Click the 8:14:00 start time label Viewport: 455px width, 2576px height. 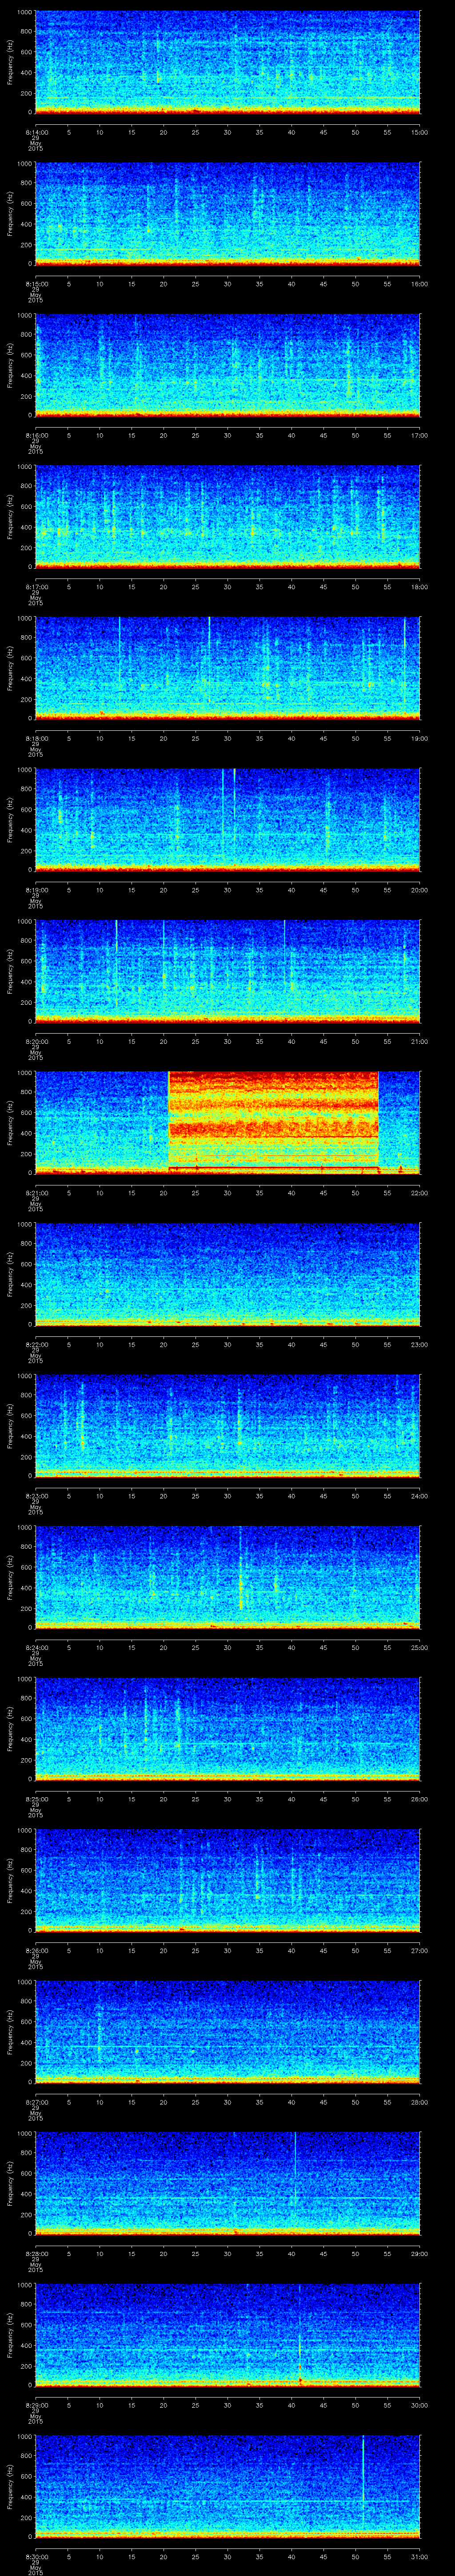36,131
